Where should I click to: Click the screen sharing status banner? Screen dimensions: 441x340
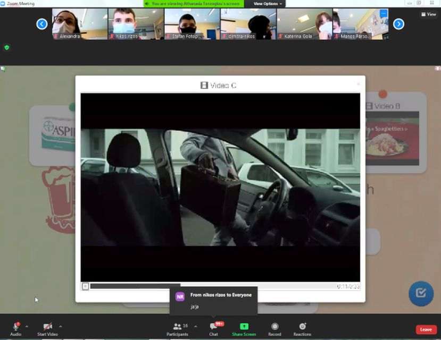pos(194,4)
